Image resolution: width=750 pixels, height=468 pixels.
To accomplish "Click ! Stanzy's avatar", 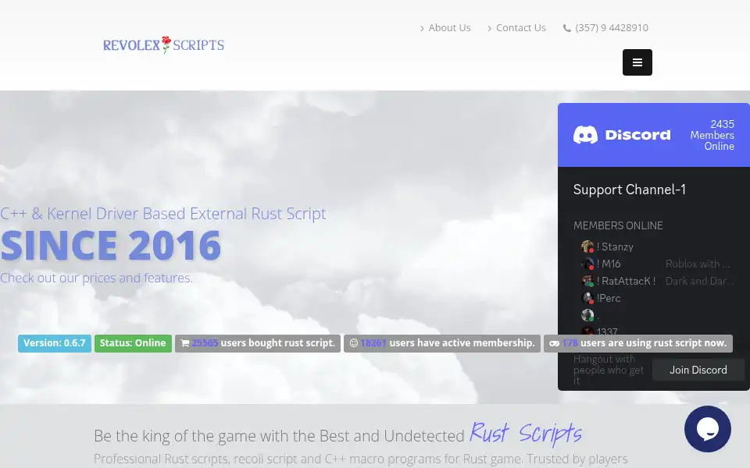I will click(587, 246).
